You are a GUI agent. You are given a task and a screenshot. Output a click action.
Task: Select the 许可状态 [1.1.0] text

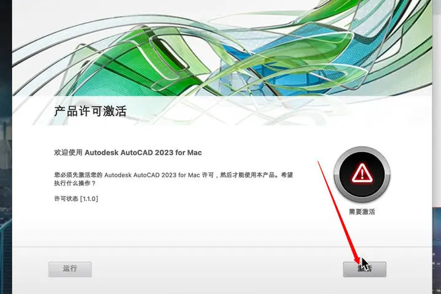click(76, 199)
